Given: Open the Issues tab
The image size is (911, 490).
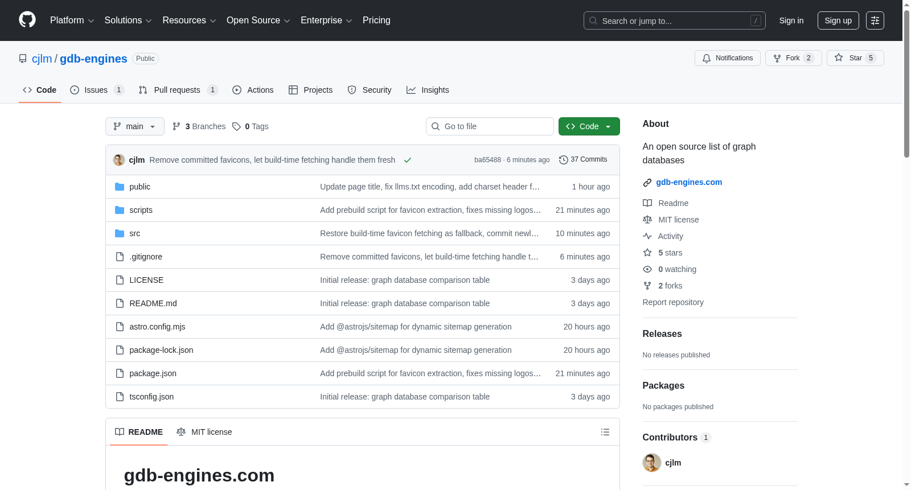Looking at the screenshot, I should (96, 90).
